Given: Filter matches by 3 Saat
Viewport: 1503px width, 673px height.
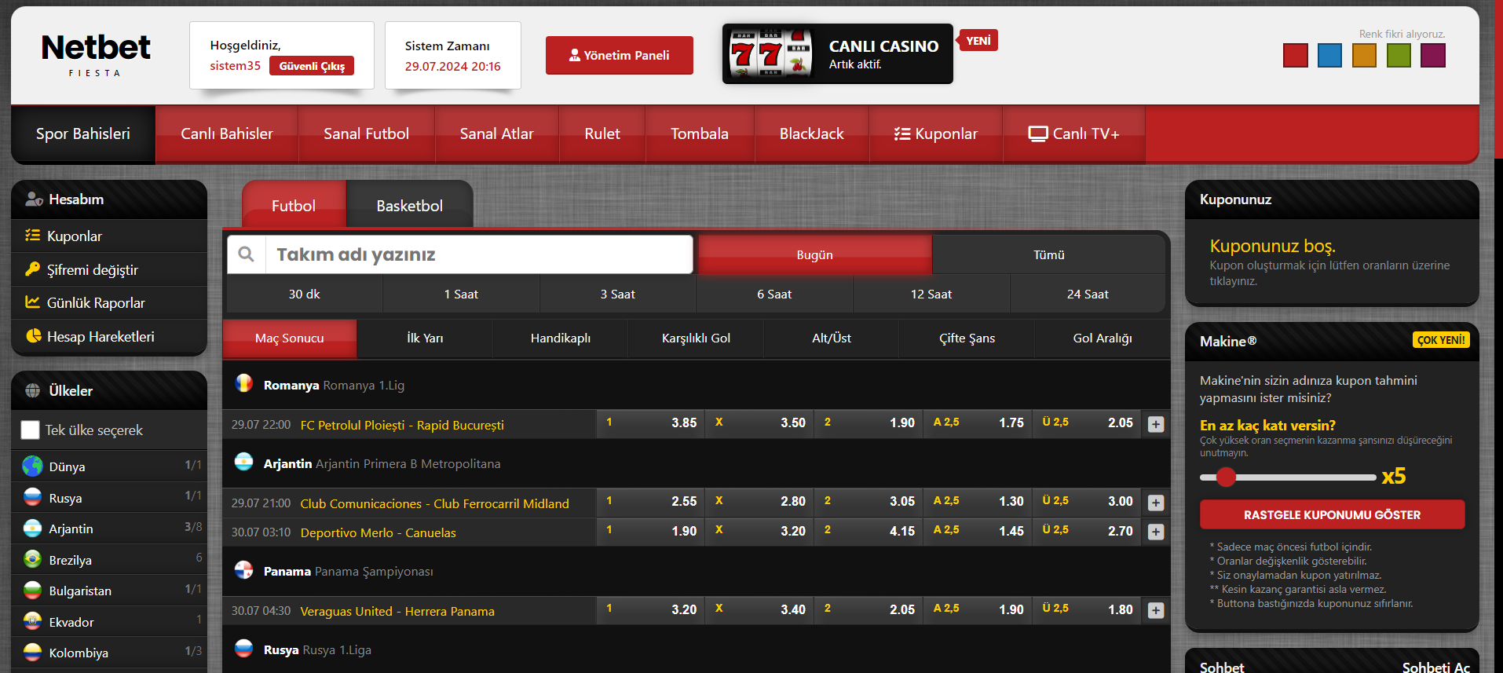Looking at the screenshot, I should tap(618, 294).
